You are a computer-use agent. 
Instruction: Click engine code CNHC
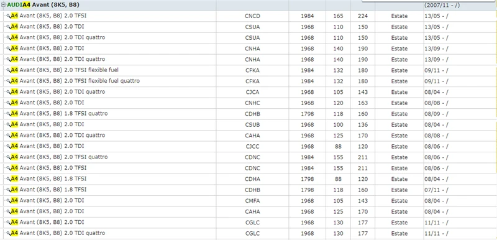click(252, 103)
